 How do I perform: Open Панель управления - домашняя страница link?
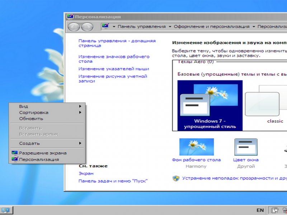[117, 43]
